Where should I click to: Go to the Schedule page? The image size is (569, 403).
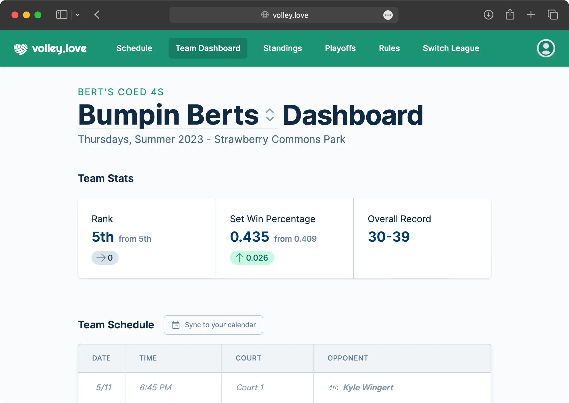pyautogui.click(x=134, y=48)
